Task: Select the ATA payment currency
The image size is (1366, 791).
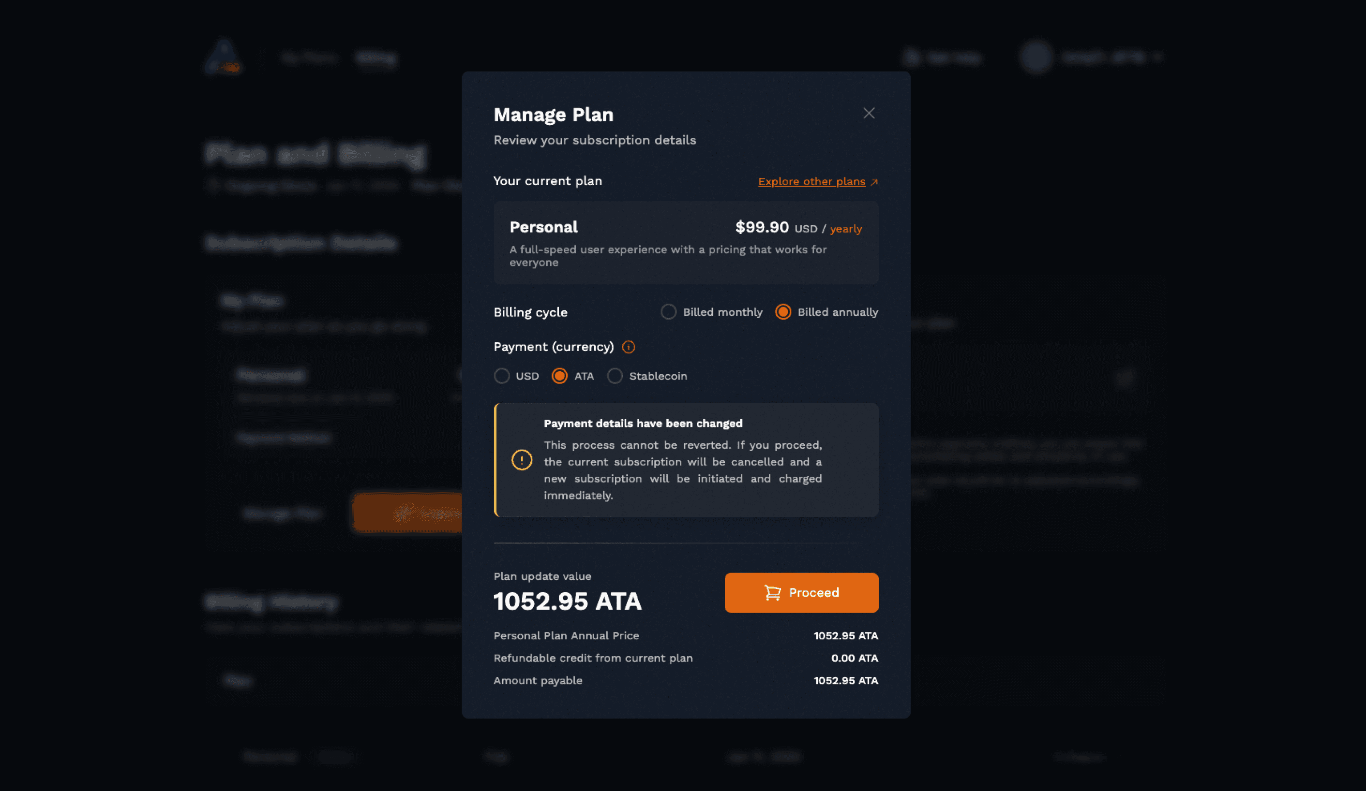Action: coord(559,376)
